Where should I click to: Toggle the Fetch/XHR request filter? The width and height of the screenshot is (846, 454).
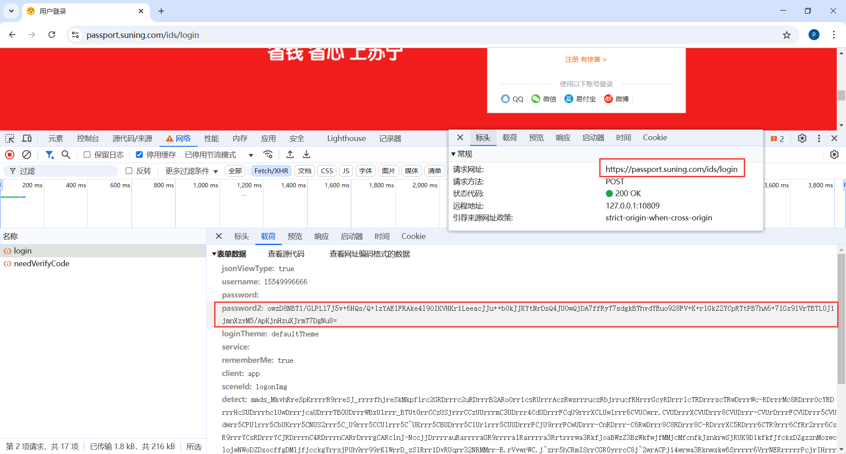coord(271,171)
